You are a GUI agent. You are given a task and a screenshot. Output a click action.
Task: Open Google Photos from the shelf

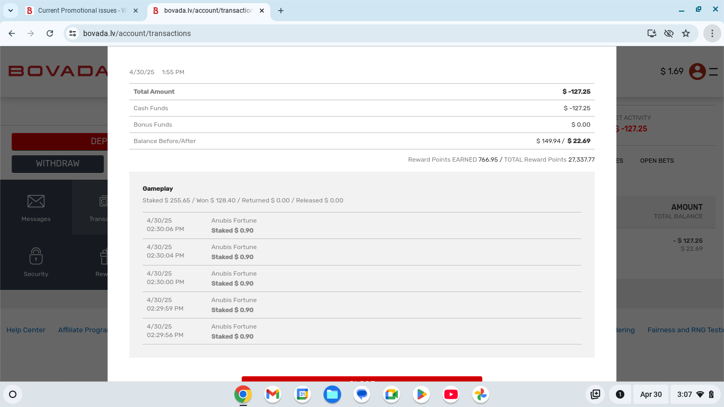coord(481,394)
